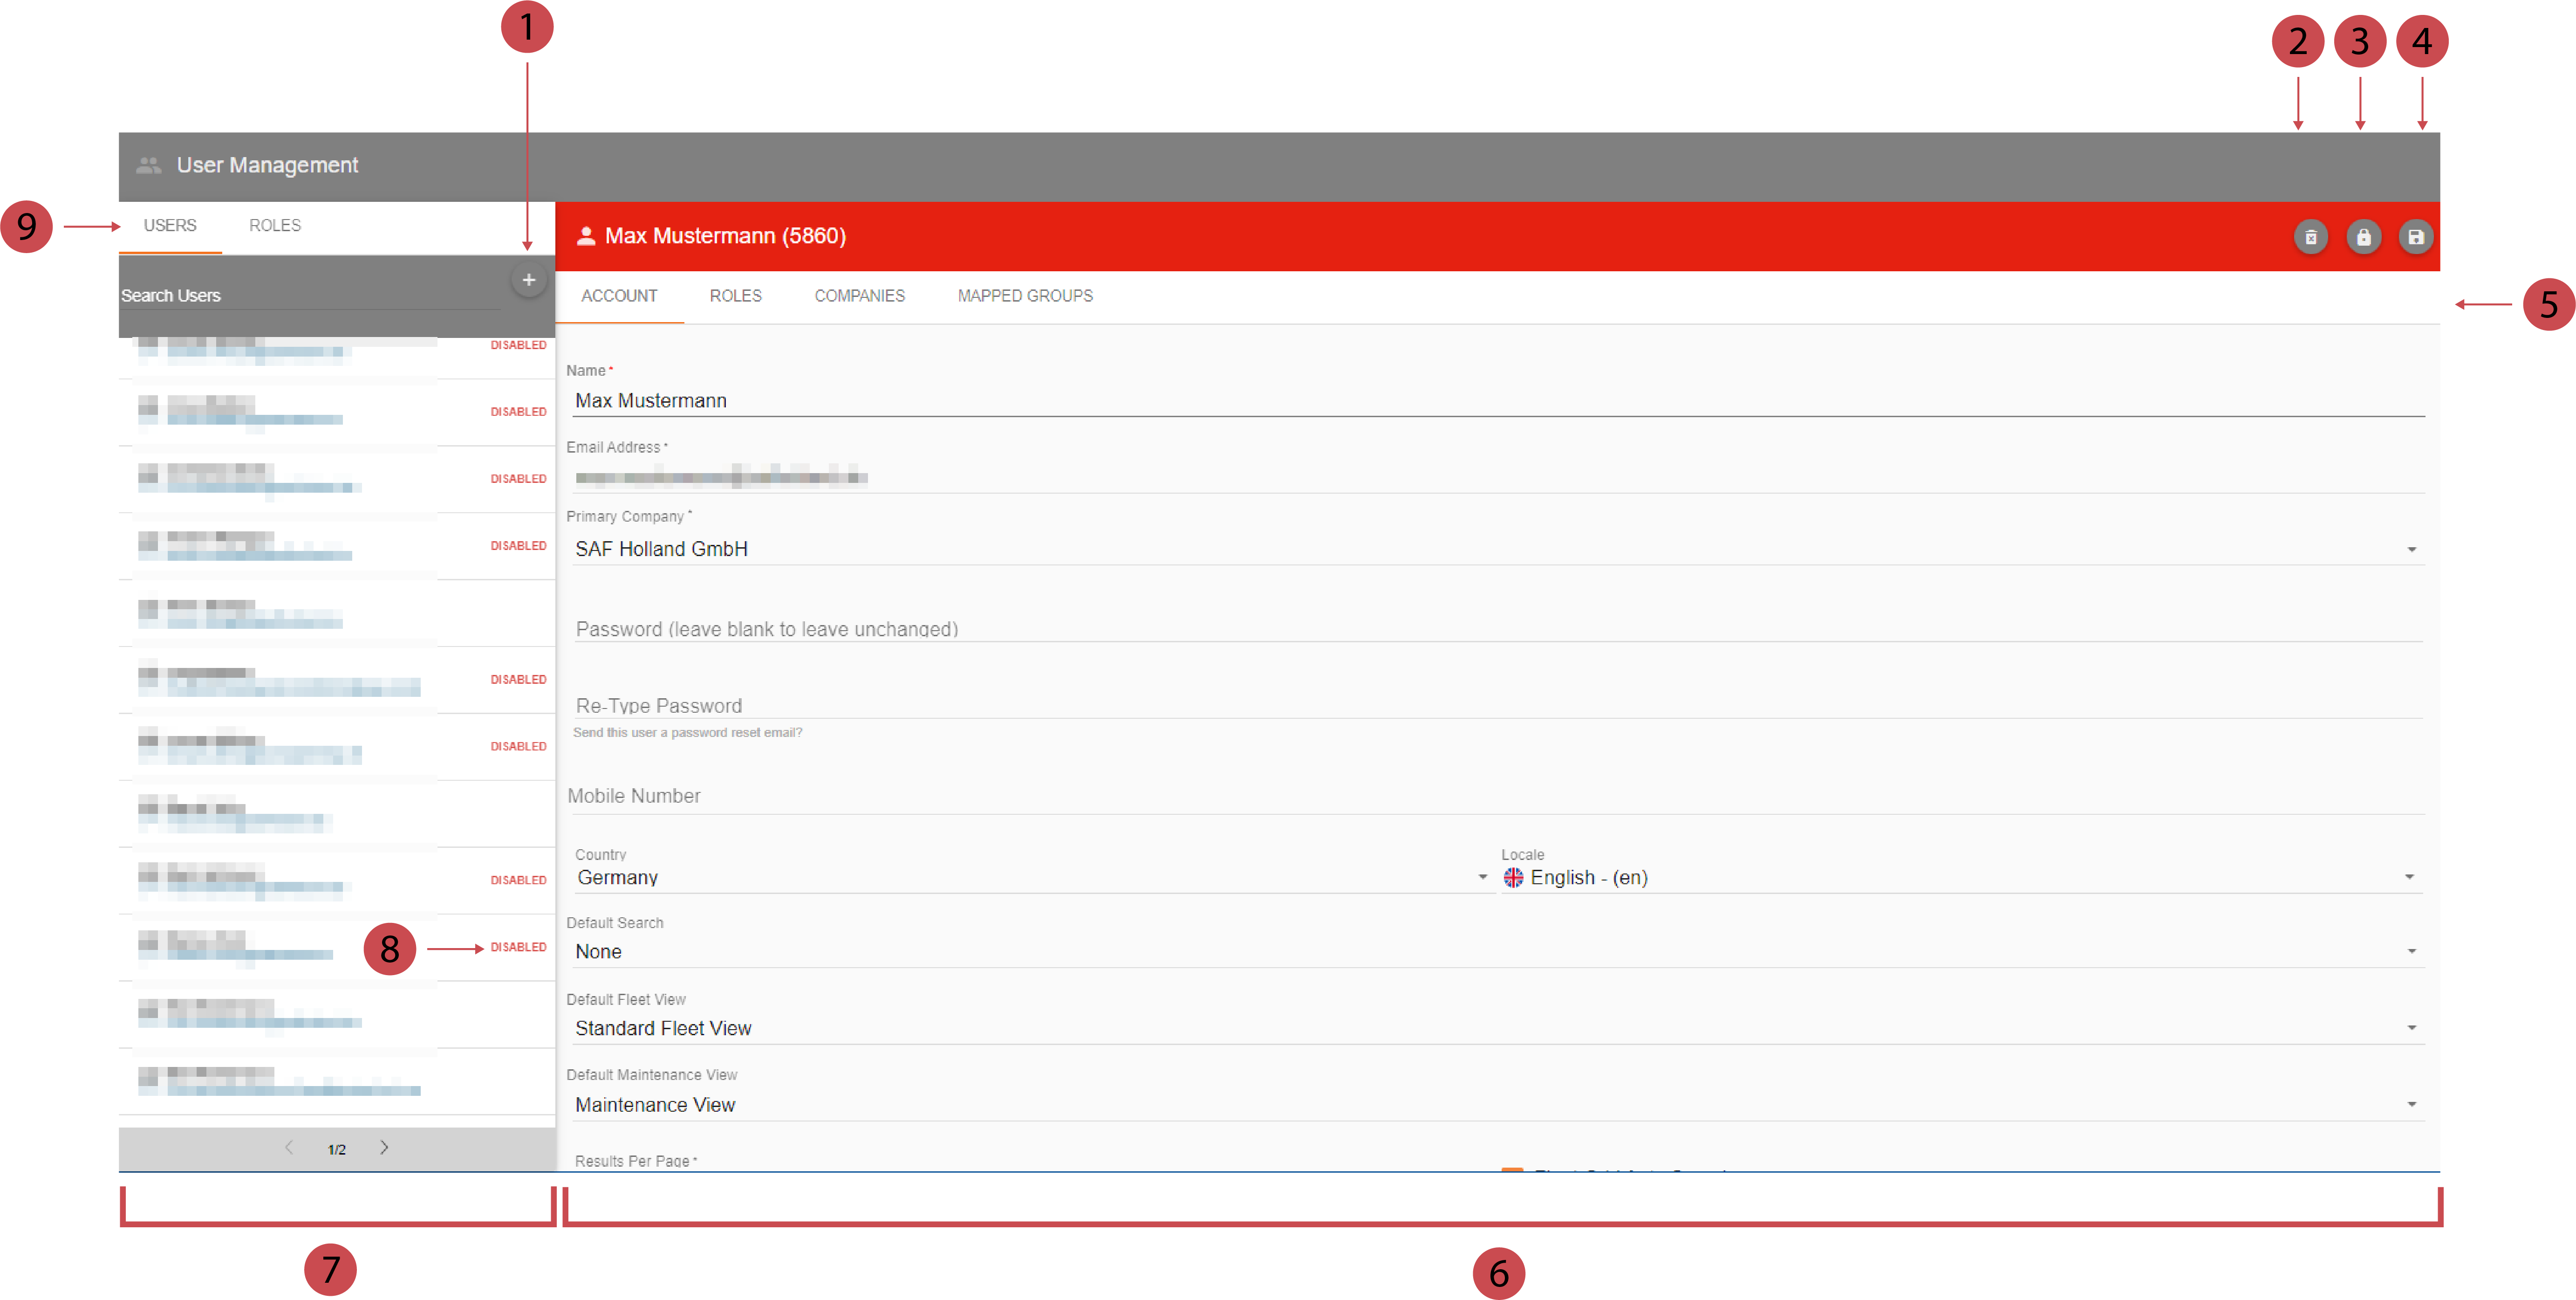The width and height of the screenshot is (2576, 1300).
Task: Open the Default Maintenance View dropdown
Action: point(2411,1103)
